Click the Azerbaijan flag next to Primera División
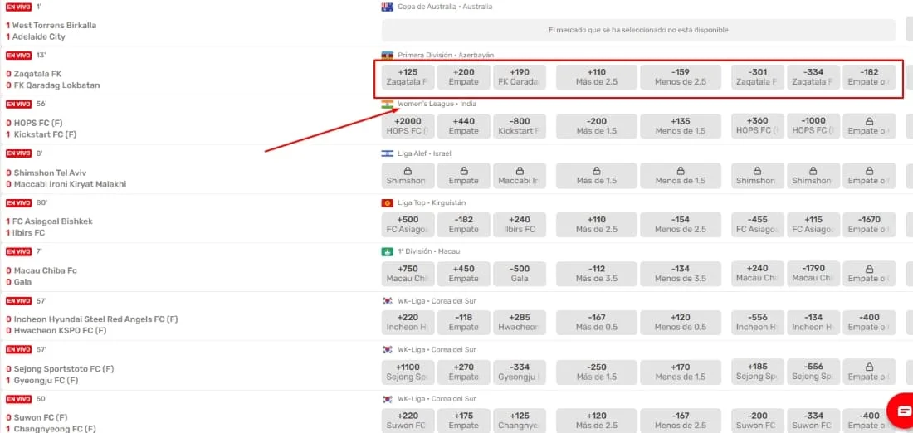This screenshot has width=913, height=433. point(387,56)
